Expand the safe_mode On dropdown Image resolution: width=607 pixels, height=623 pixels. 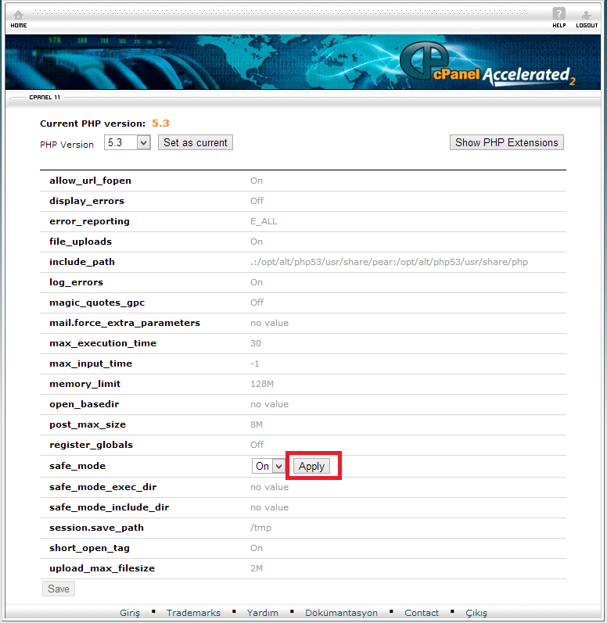coord(268,466)
